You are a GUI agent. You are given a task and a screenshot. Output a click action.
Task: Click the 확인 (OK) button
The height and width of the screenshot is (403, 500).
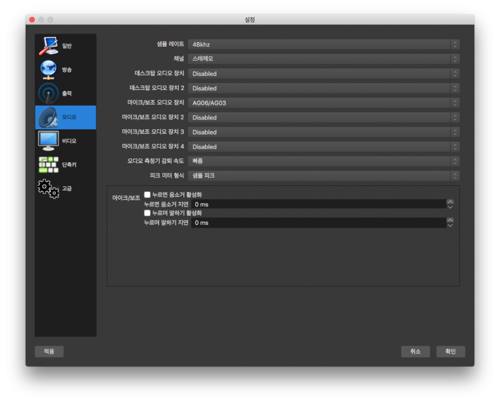450,352
